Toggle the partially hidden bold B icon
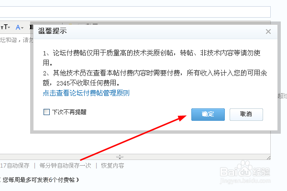Image resolution: width=287 pixels, height=191 pixels. (31, 27)
